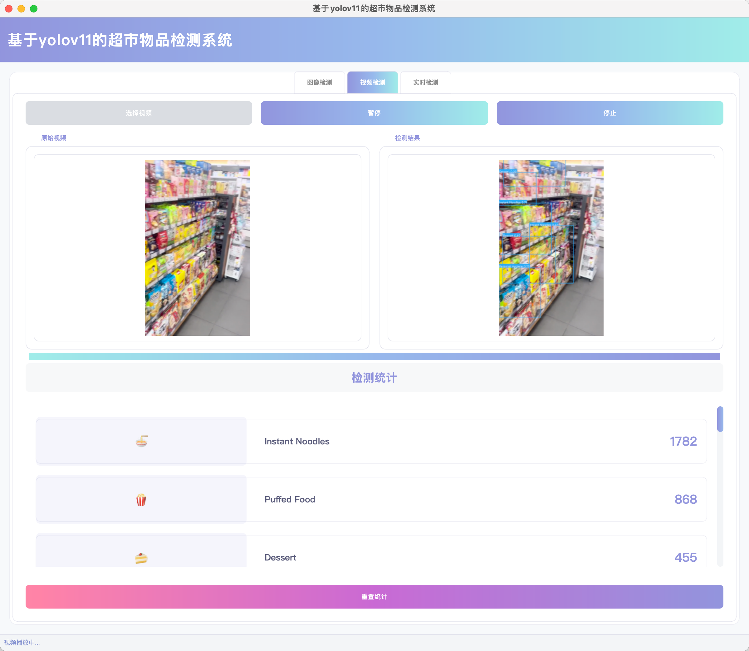This screenshot has height=651, width=749.
Task: Click the cake Dessert icon
Action: point(141,557)
